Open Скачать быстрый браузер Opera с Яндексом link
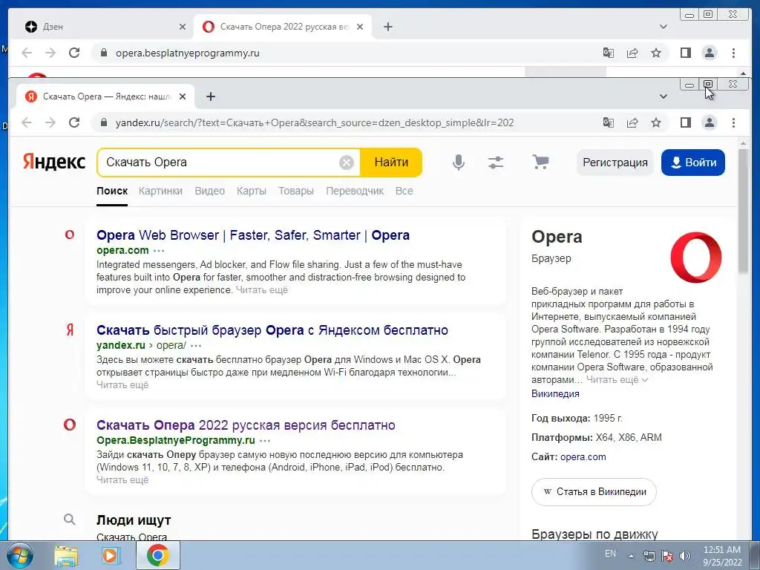This screenshot has width=760, height=570. pyautogui.click(x=272, y=330)
